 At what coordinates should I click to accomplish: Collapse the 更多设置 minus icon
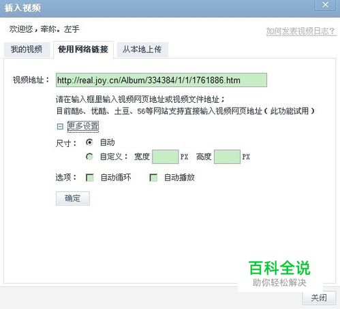pyautogui.click(x=60, y=127)
